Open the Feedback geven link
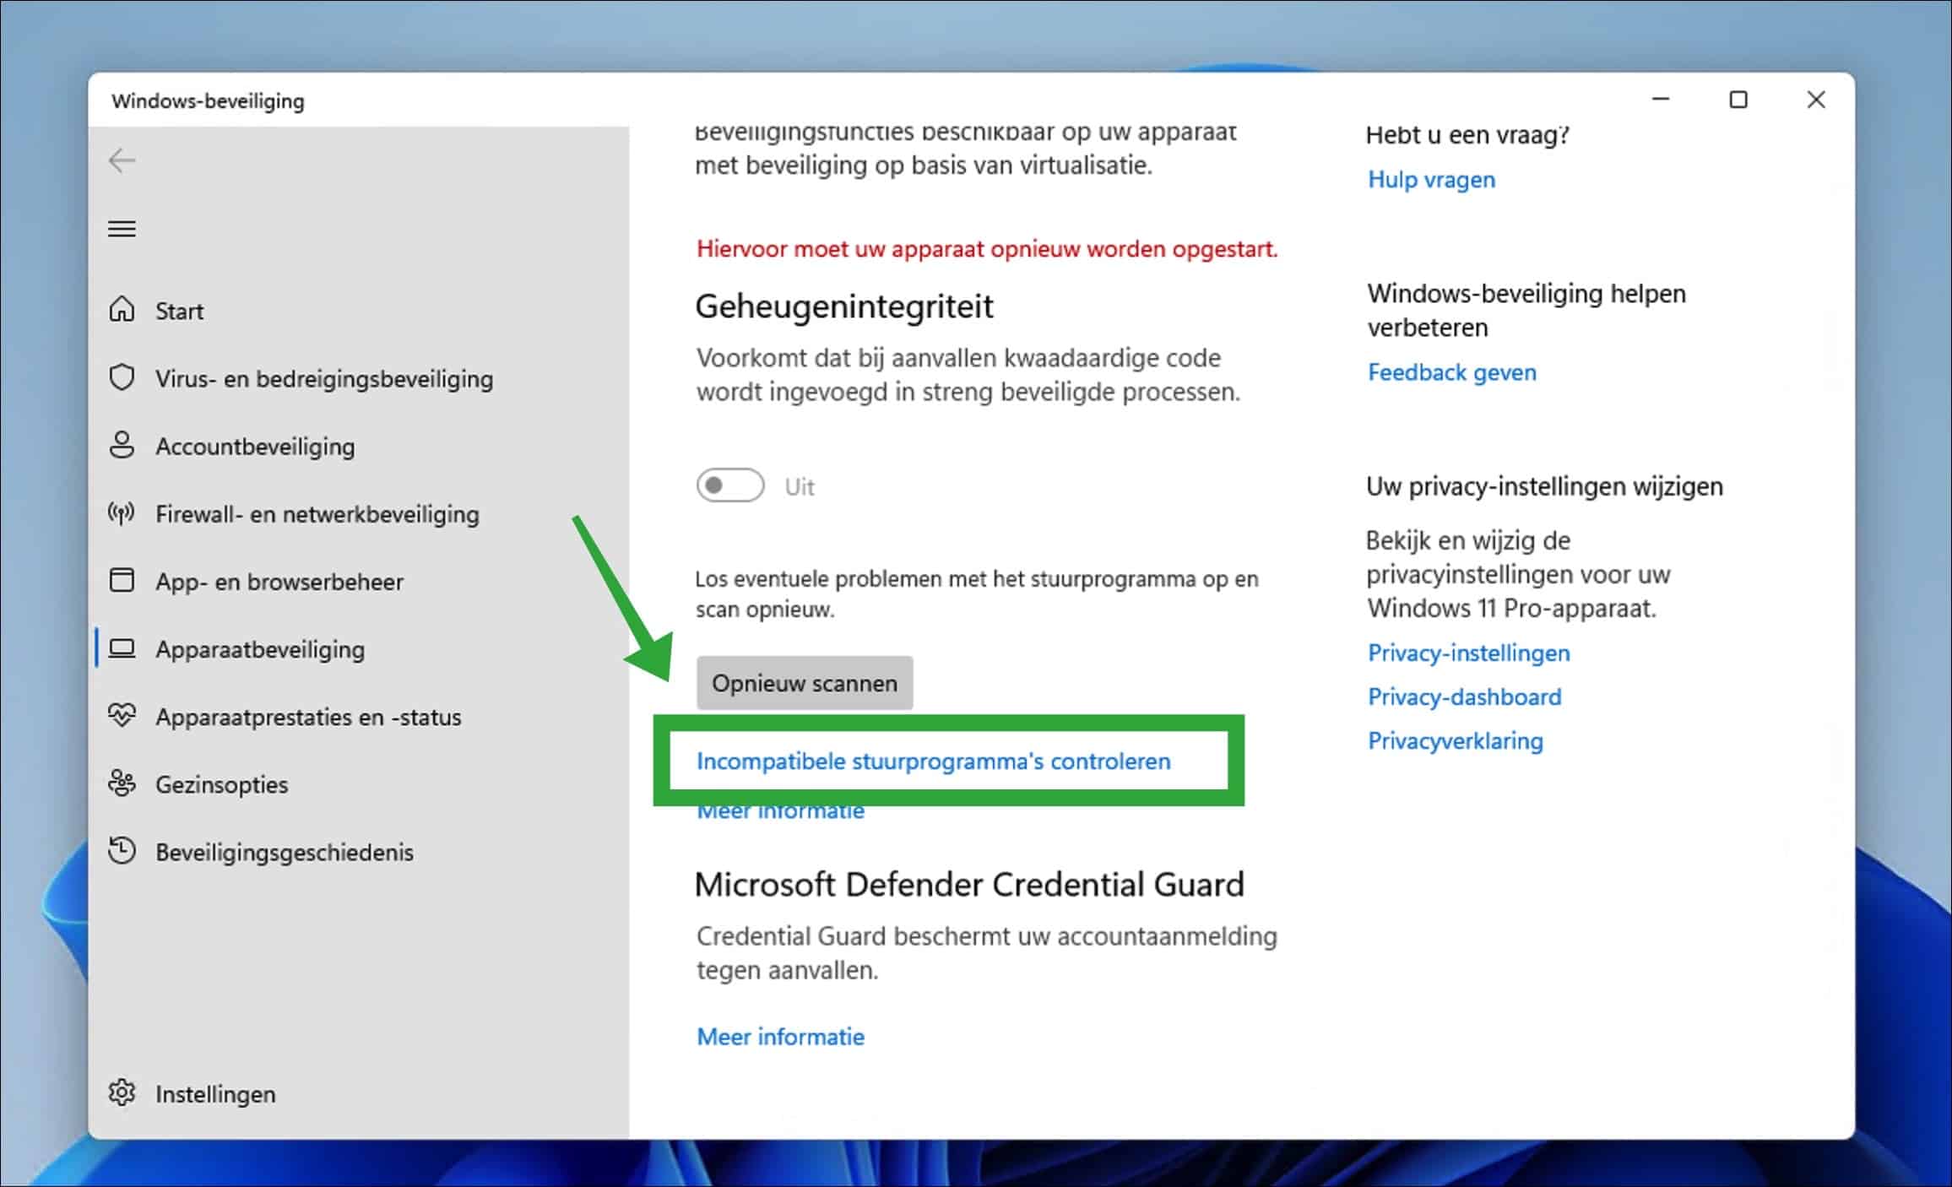Screen dimensions: 1952x1187 click(x=1451, y=371)
